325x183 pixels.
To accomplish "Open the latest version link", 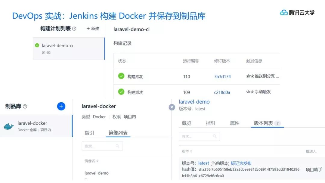I will 203,163.
